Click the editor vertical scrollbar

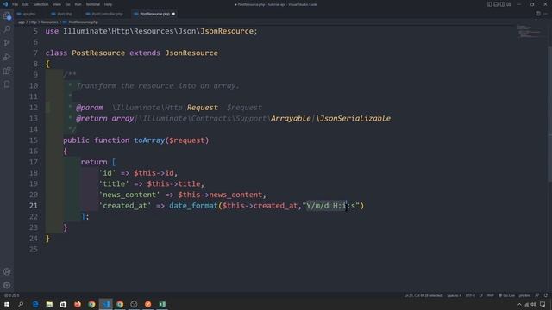click(x=550, y=115)
